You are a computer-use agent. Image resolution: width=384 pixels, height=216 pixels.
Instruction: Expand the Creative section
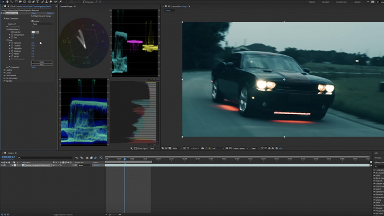click(4, 70)
